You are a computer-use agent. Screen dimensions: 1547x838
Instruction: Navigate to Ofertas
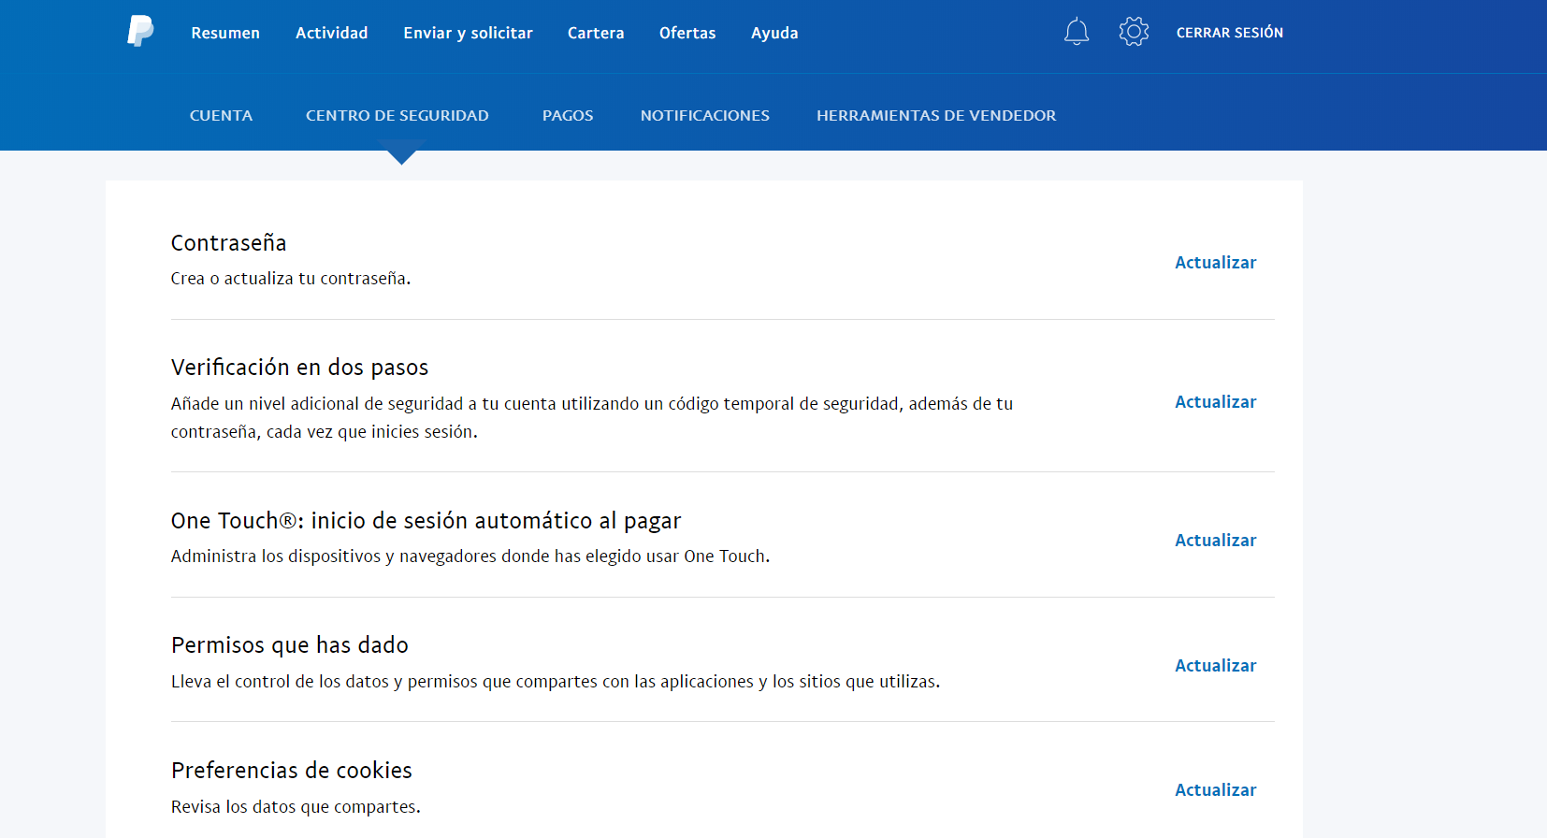point(687,33)
